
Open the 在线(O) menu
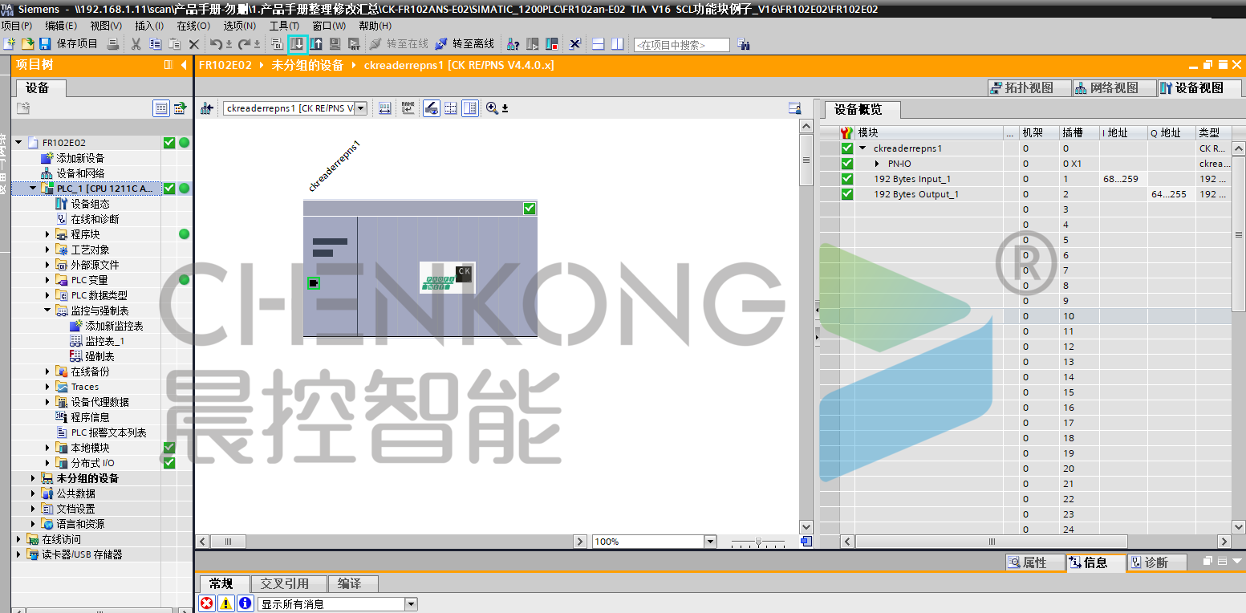(x=193, y=26)
